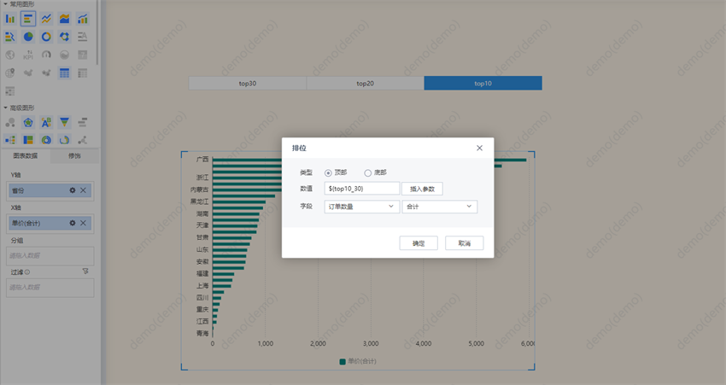Open the 合计 aggregation dropdown

click(439, 207)
